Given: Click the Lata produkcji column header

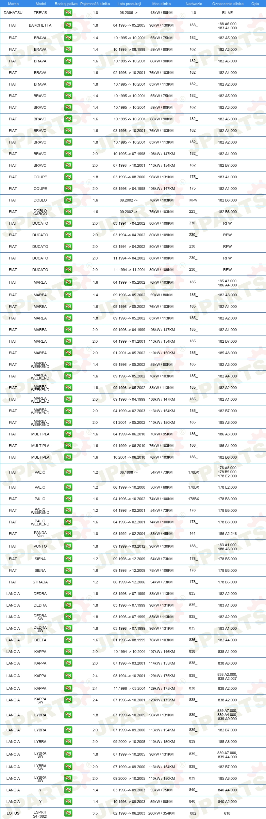Looking at the screenshot, I should (129, 4).
